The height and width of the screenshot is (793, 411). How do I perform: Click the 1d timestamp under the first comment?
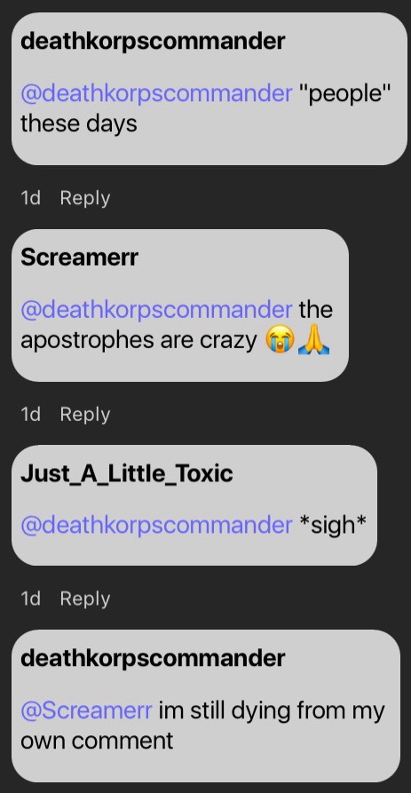click(30, 198)
